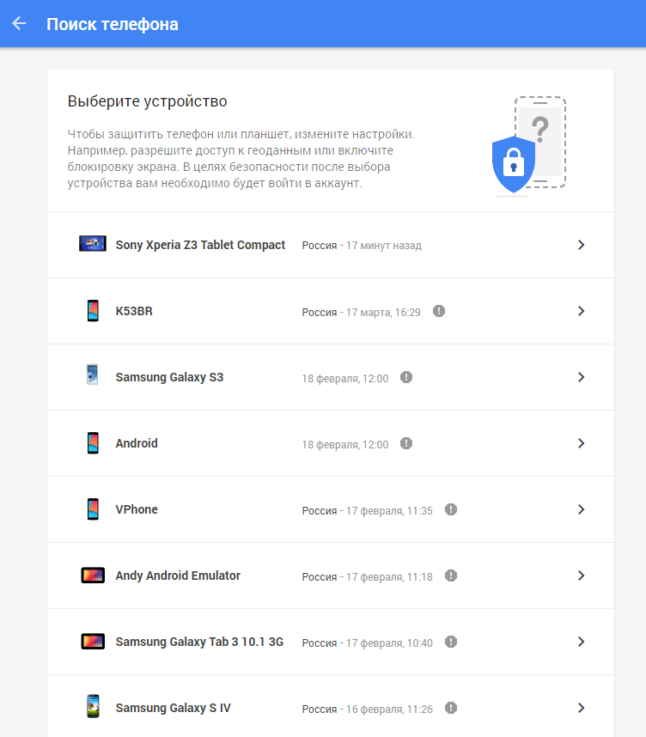Click the Galaxy Tab 3 10.1 3G tablet icon
646x737 pixels.
click(93, 641)
